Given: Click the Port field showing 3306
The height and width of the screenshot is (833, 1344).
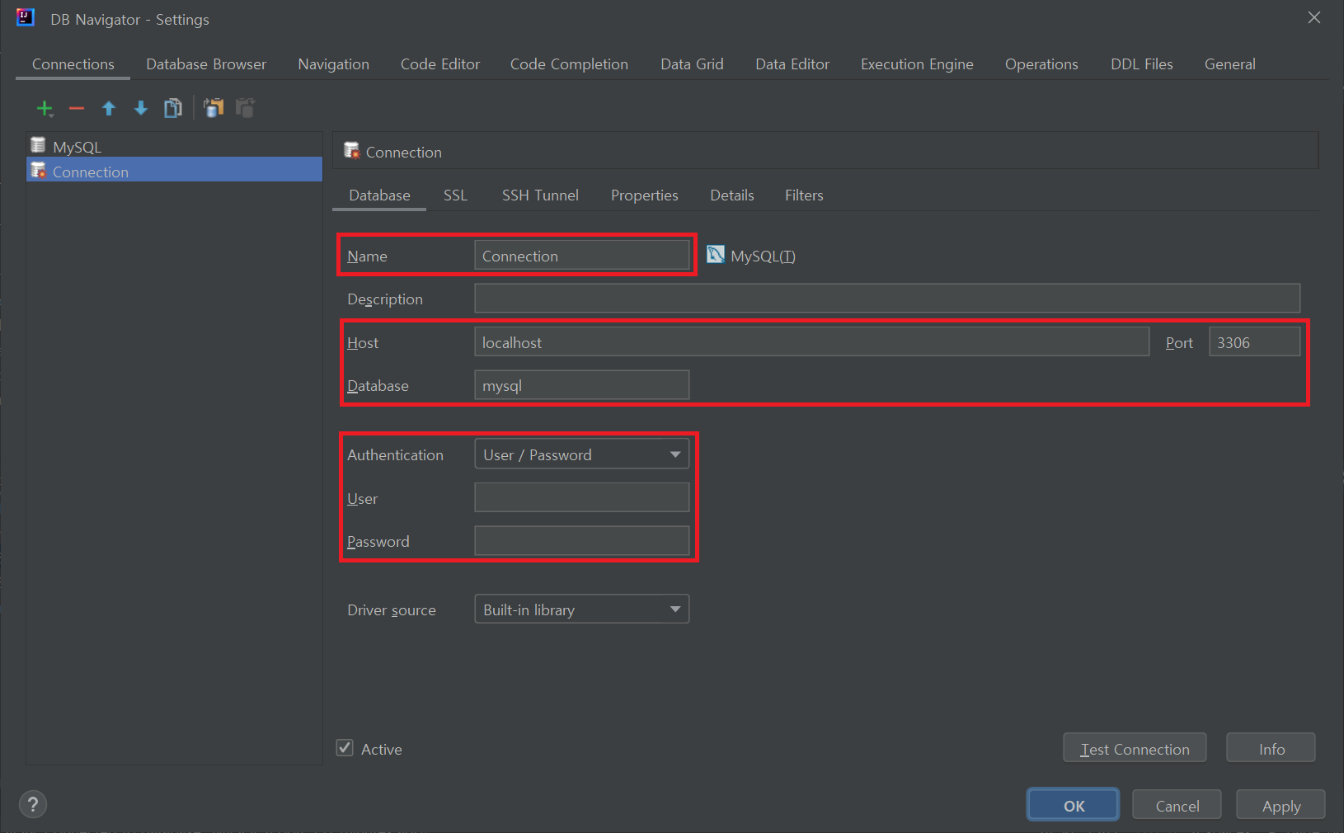Looking at the screenshot, I should 1254,341.
